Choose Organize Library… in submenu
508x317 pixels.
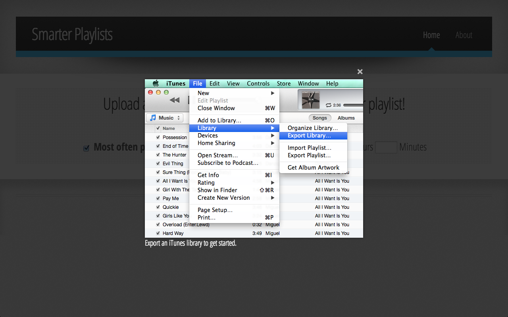314,128
